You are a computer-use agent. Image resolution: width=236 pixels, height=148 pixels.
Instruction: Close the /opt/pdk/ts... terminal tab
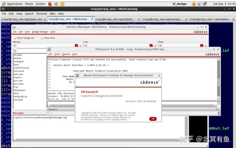click(139, 19)
